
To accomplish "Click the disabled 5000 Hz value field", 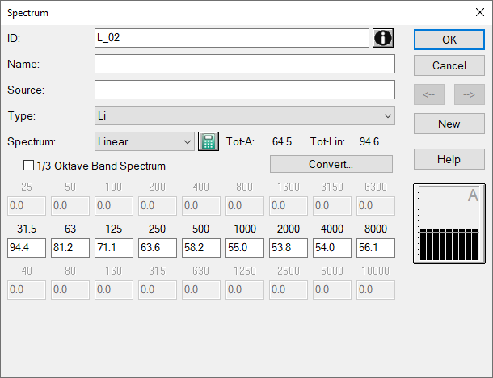I will click(332, 290).
